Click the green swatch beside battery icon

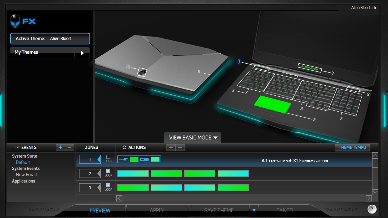(x=155, y=159)
